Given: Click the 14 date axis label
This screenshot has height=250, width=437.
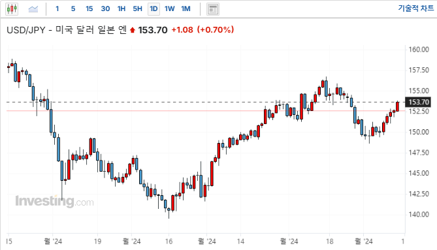Looking at the screenshot, I should (240, 242).
